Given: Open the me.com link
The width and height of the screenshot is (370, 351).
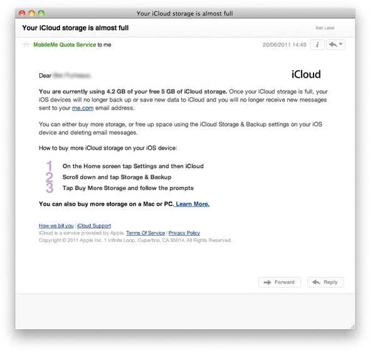Looking at the screenshot, I should (83, 108).
